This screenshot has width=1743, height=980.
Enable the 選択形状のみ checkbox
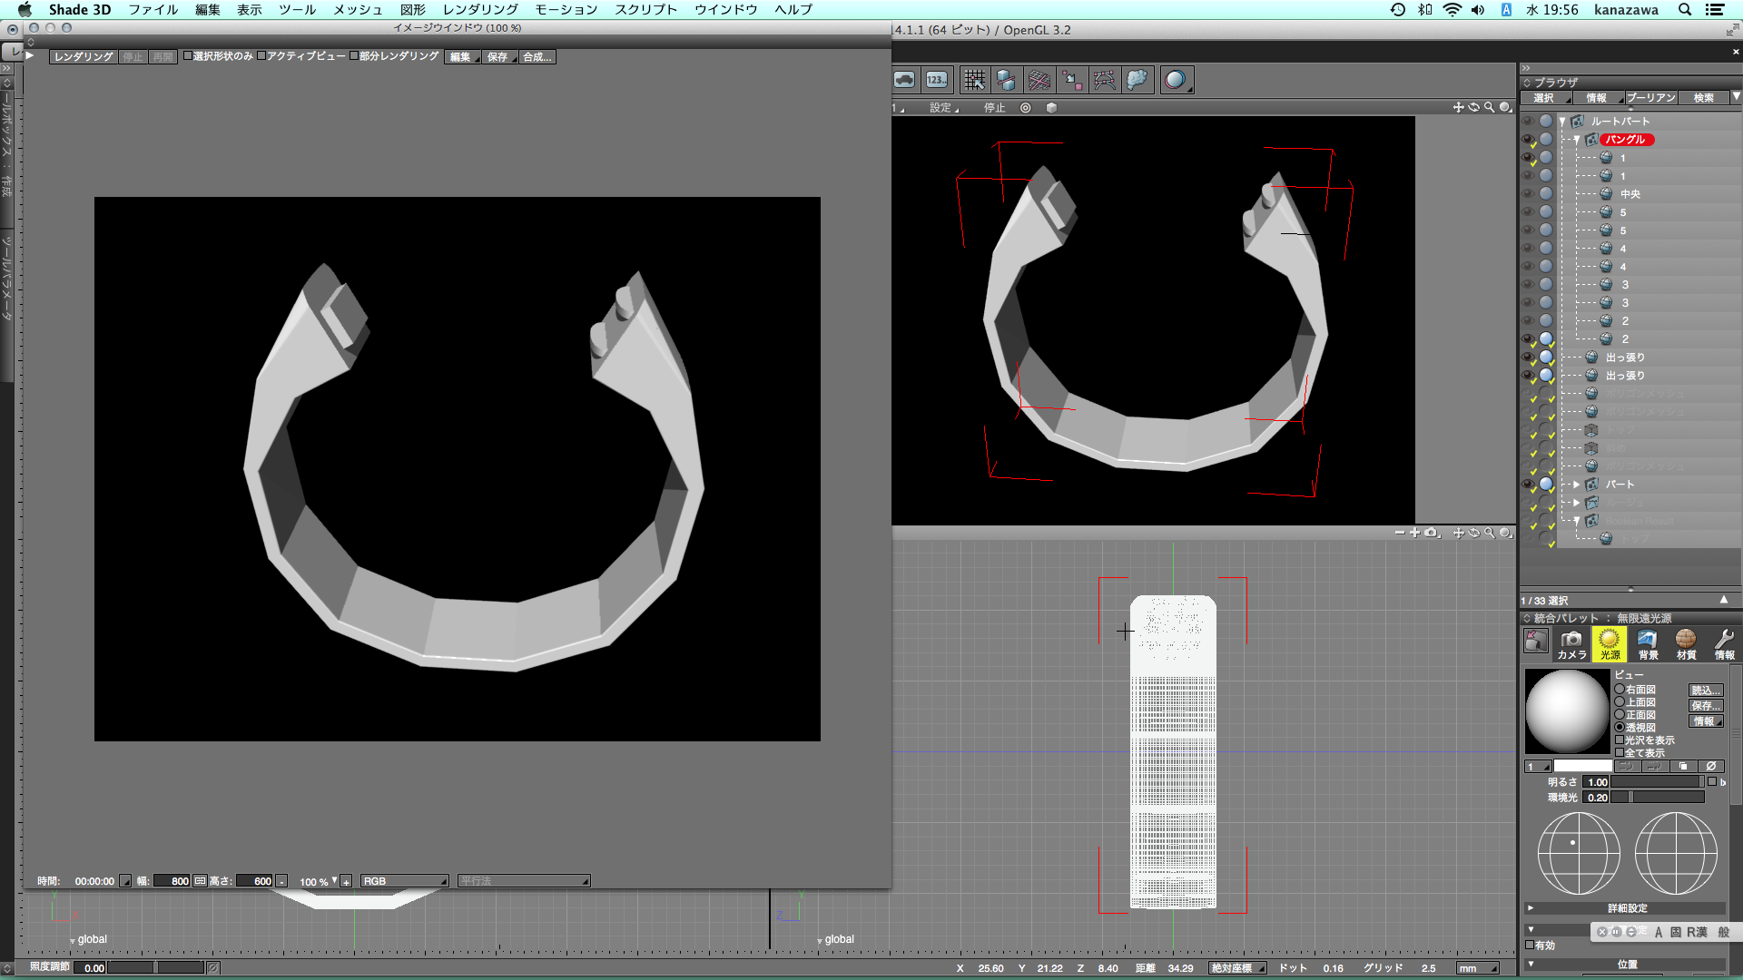point(188,56)
